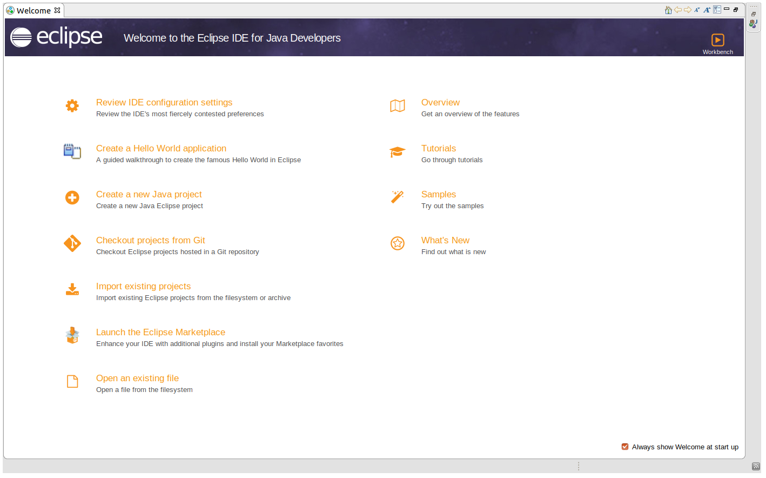This screenshot has height=478, width=766.
Task: Click the Eclipse Marketplace box icon
Action: [x=72, y=335]
